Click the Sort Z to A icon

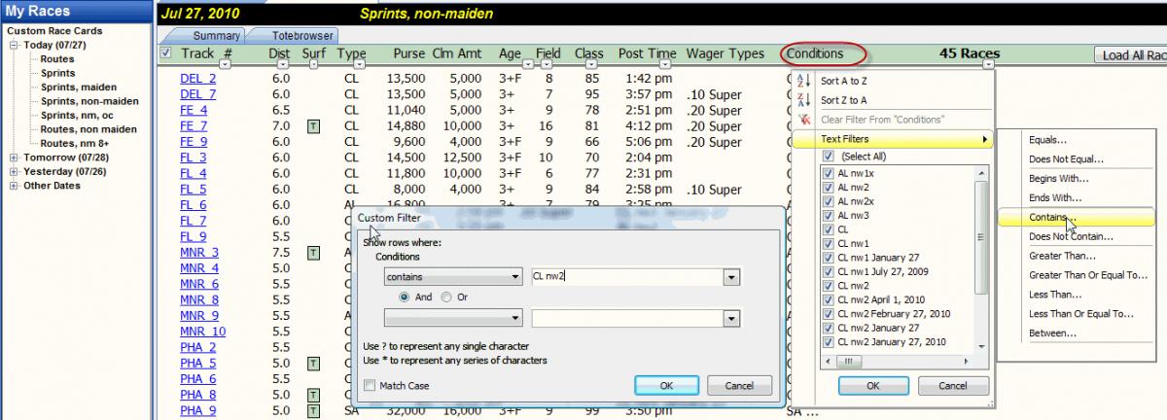click(x=802, y=100)
